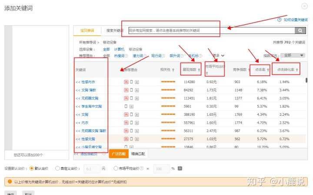
Task: Expand the 更多 reasons chevron
Action: [223, 56]
